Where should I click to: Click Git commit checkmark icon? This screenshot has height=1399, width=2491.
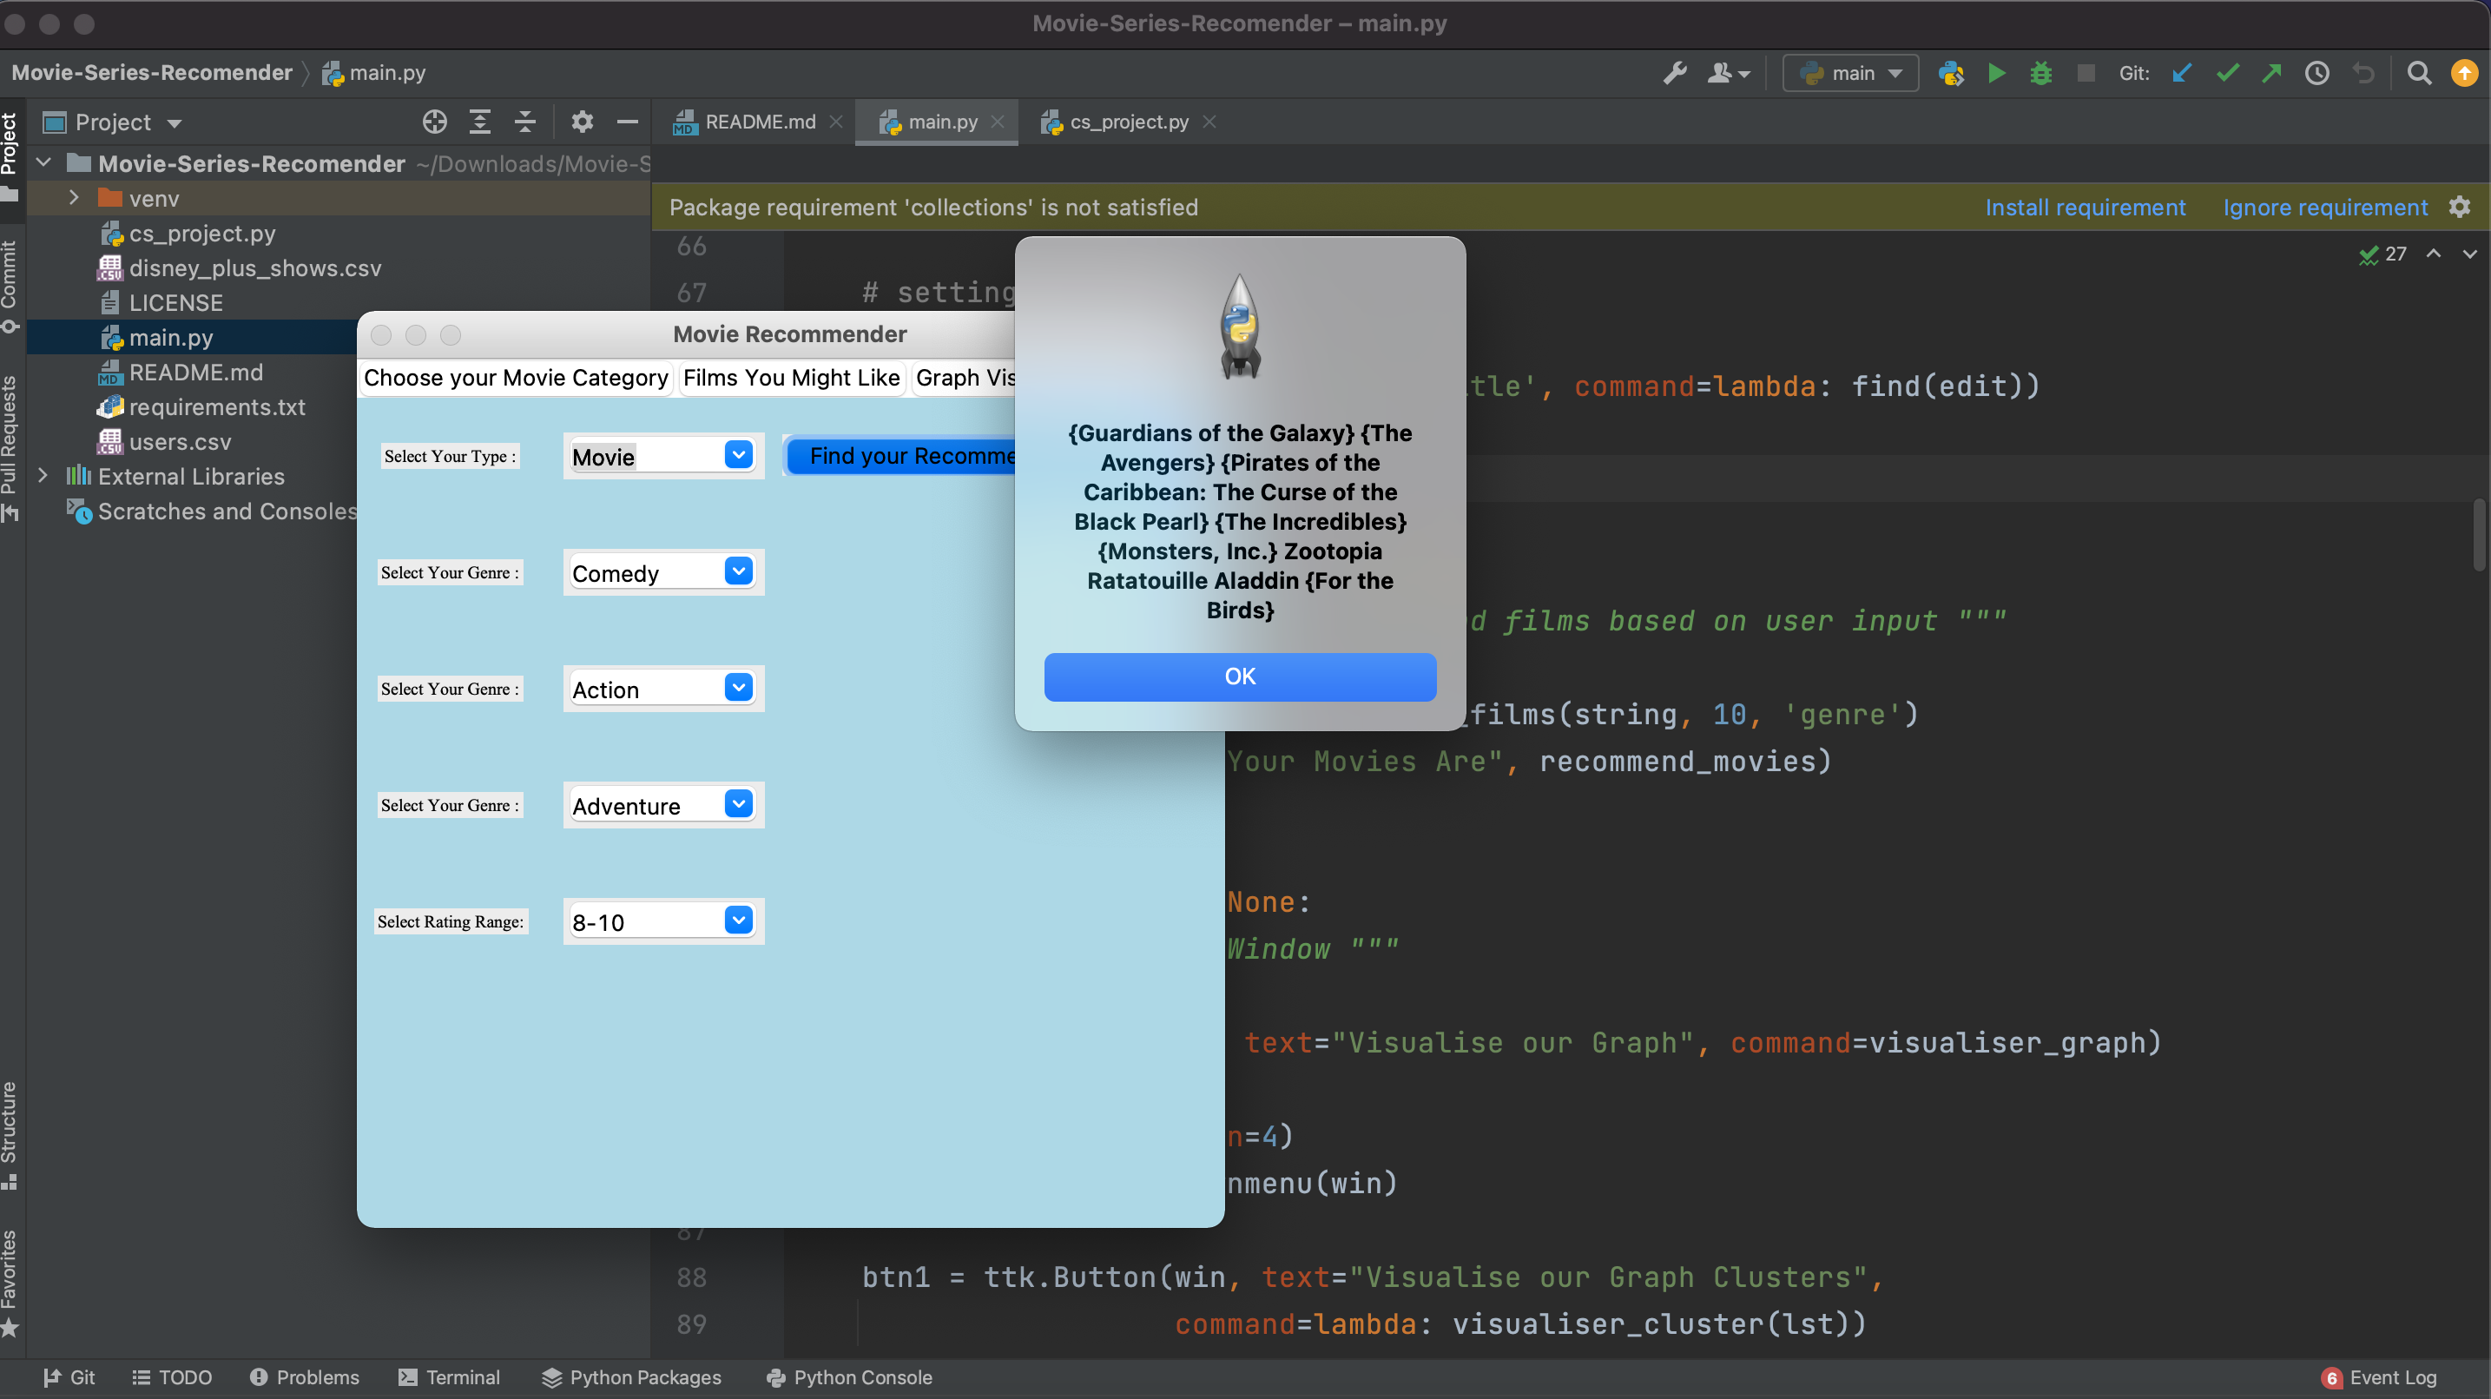click(2227, 74)
